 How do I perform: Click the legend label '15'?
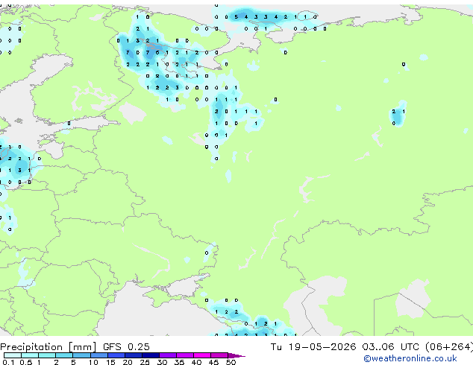click(x=110, y=362)
